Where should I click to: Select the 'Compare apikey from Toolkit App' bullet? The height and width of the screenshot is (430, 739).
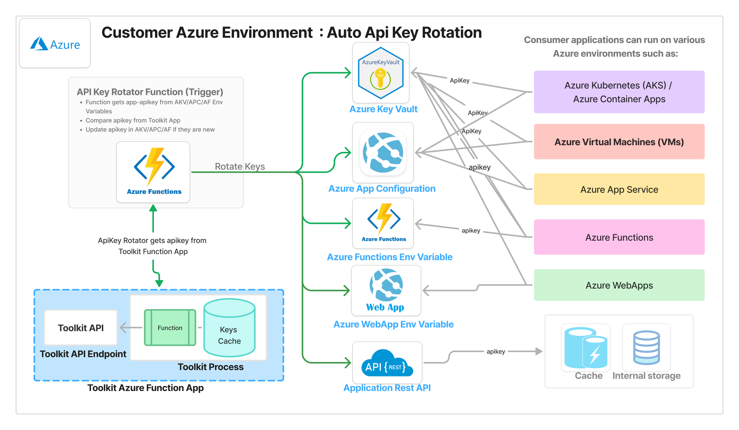click(133, 120)
